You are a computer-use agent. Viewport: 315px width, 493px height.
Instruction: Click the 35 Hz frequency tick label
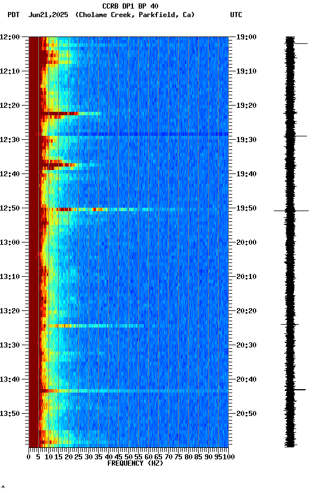(99, 457)
